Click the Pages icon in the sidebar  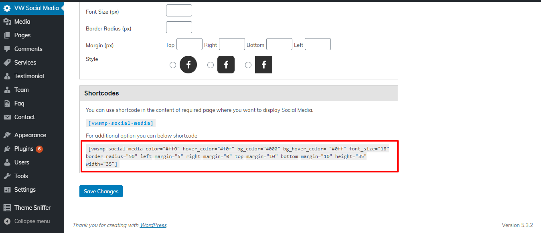pos(7,35)
